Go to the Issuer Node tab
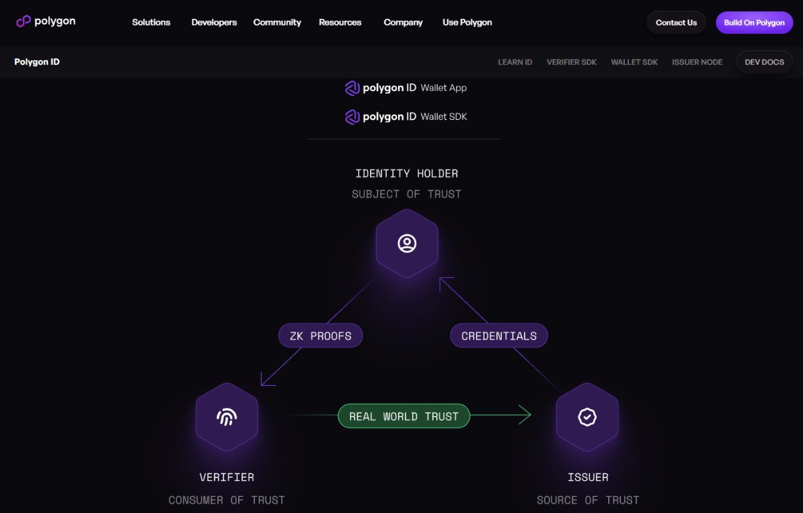The width and height of the screenshot is (803, 513). 697,62
